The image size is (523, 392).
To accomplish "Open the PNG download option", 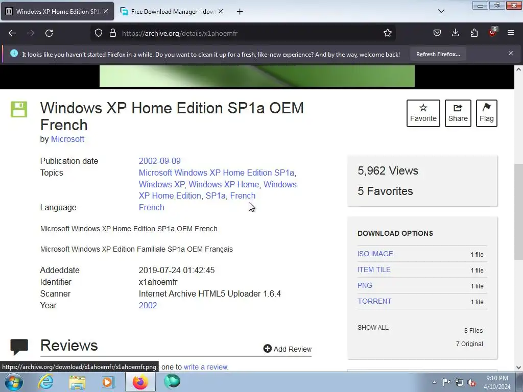I will tap(365, 285).
